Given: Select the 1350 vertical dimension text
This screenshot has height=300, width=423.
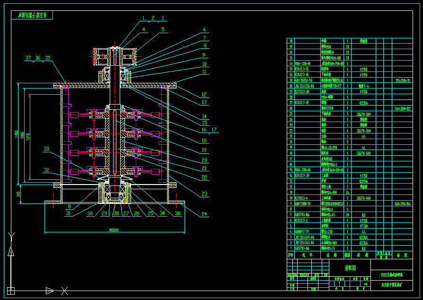Looking at the screenshot, I should [22, 136].
